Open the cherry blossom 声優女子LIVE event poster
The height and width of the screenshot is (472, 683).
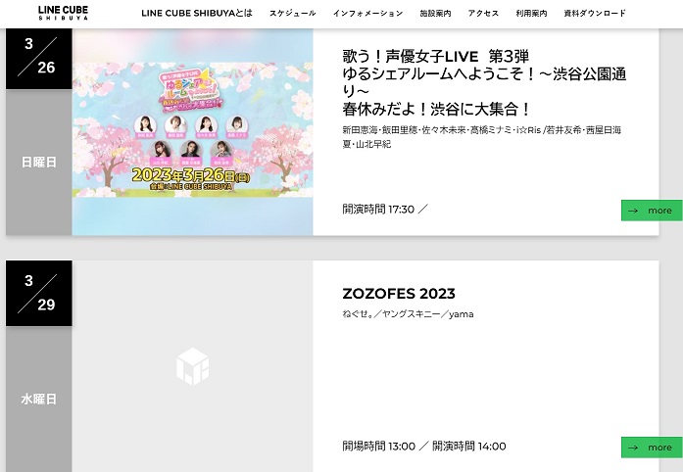coord(192,131)
